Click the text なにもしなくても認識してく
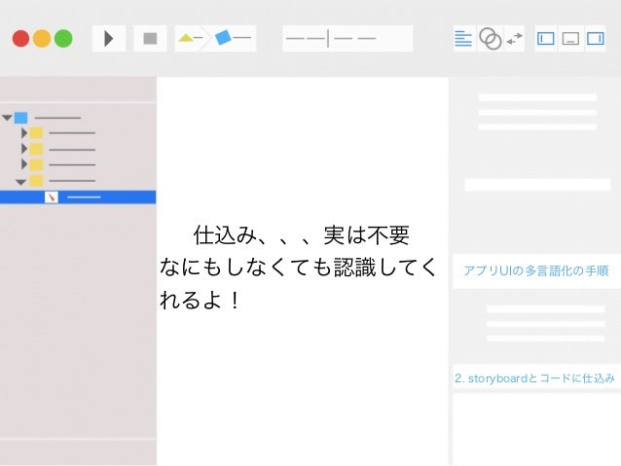621x466 pixels. coord(298,268)
